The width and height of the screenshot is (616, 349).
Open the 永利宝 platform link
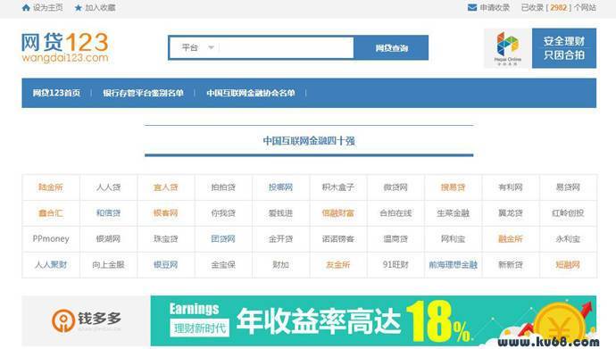(x=568, y=238)
